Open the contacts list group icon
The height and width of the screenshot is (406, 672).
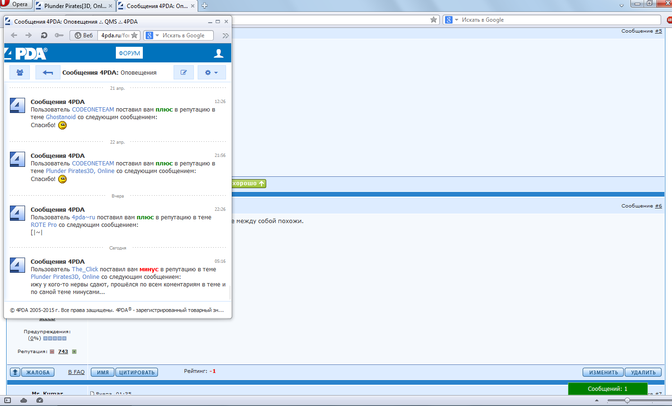coord(20,72)
